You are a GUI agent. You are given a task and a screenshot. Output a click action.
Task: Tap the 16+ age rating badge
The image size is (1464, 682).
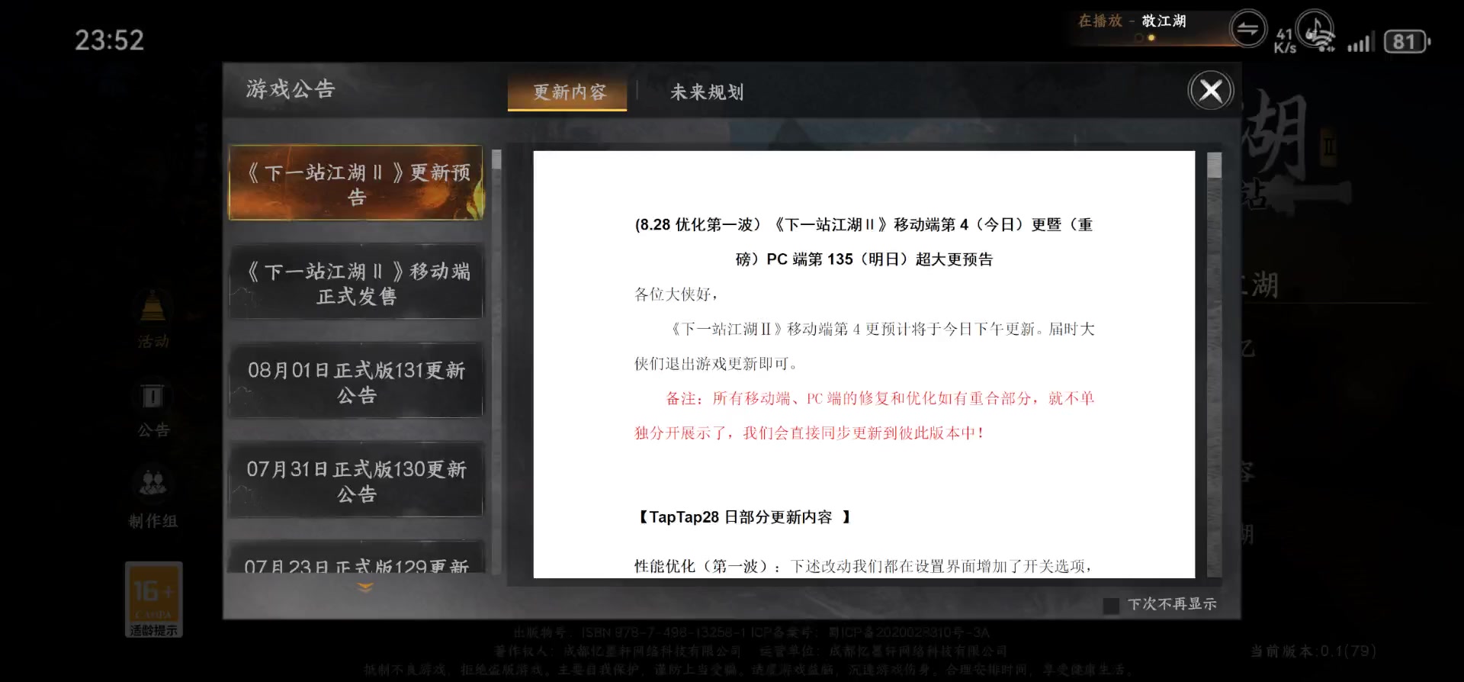[153, 600]
